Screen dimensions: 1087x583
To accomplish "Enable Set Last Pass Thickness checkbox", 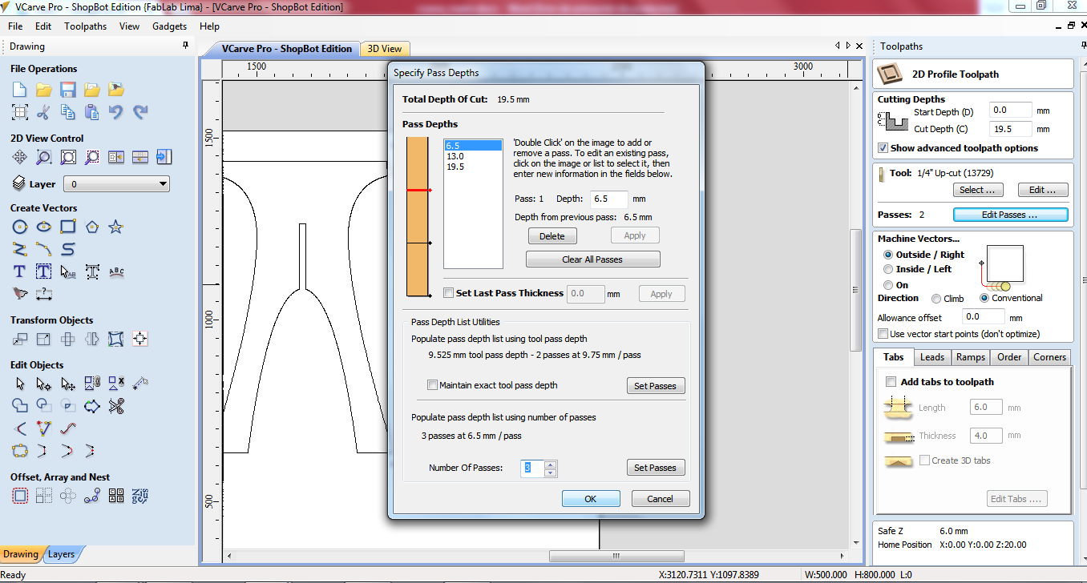I will [449, 294].
